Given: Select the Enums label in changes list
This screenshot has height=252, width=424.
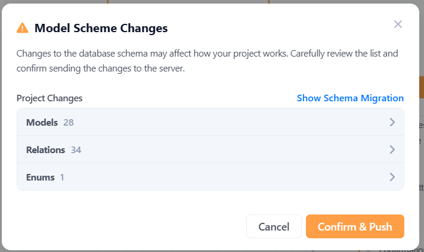Looking at the screenshot, I should [41, 178].
